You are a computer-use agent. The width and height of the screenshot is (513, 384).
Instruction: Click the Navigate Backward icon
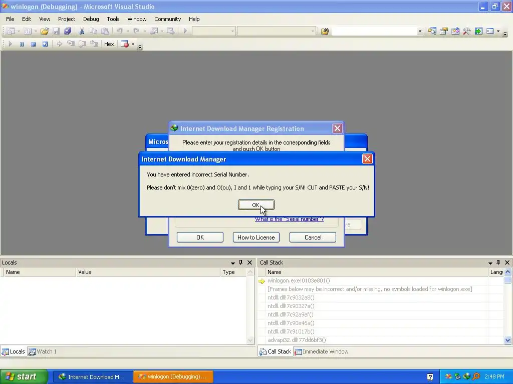pyautogui.click(x=154, y=31)
